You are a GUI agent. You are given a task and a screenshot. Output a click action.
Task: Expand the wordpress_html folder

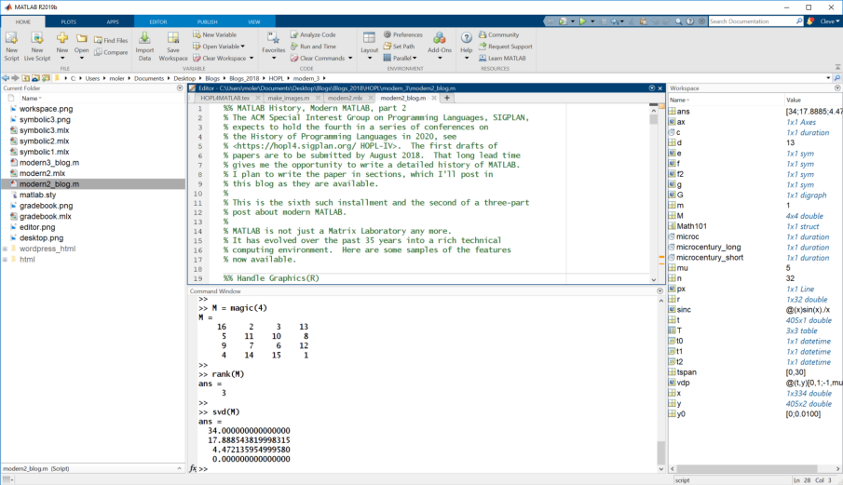(x=5, y=249)
